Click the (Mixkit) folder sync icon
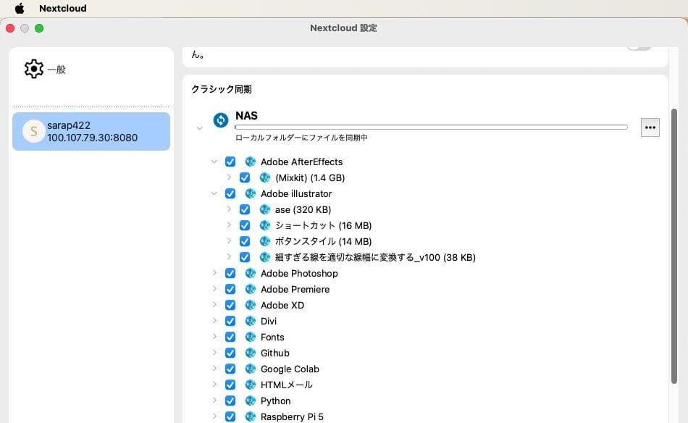 point(265,177)
